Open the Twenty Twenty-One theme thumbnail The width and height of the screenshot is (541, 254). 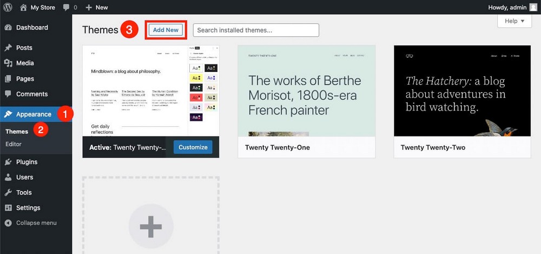click(x=306, y=90)
